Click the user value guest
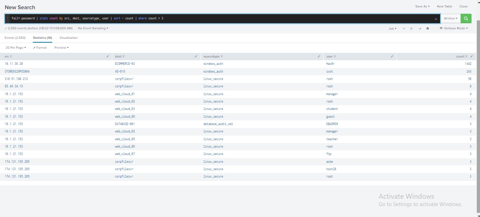The height and width of the screenshot is (217, 480). (x=330, y=117)
